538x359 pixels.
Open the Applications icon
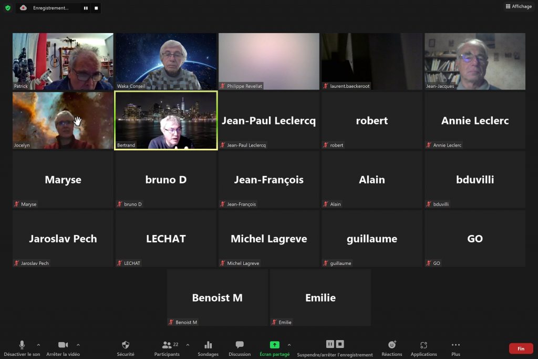click(424, 345)
